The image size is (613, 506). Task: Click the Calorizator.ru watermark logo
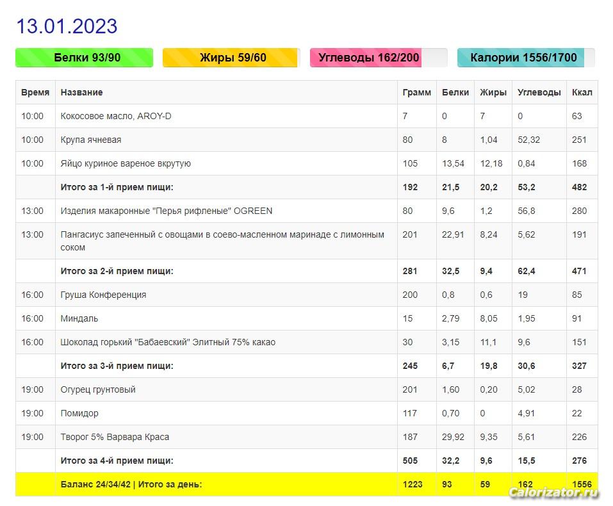coord(554,493)
